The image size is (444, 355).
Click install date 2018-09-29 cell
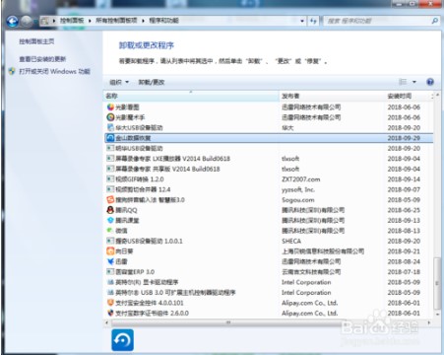[404, 138]
